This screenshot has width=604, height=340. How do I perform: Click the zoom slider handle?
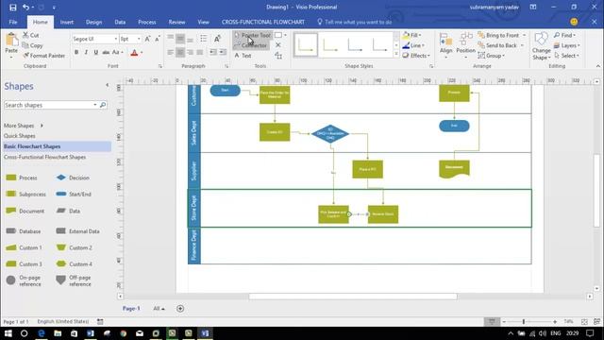coord(524,321)
